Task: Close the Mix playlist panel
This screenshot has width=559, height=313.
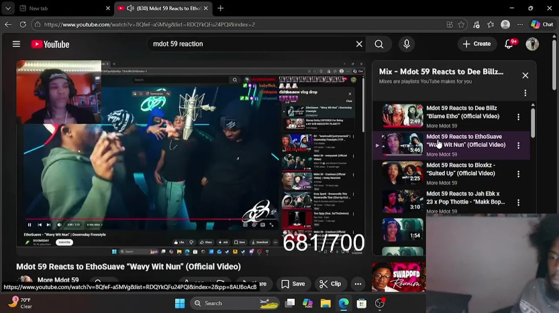Action: point(525,76)
